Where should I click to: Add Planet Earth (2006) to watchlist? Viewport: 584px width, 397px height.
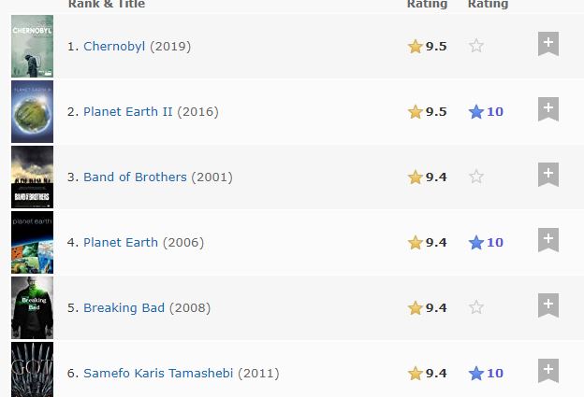click(x=548, y=241)
